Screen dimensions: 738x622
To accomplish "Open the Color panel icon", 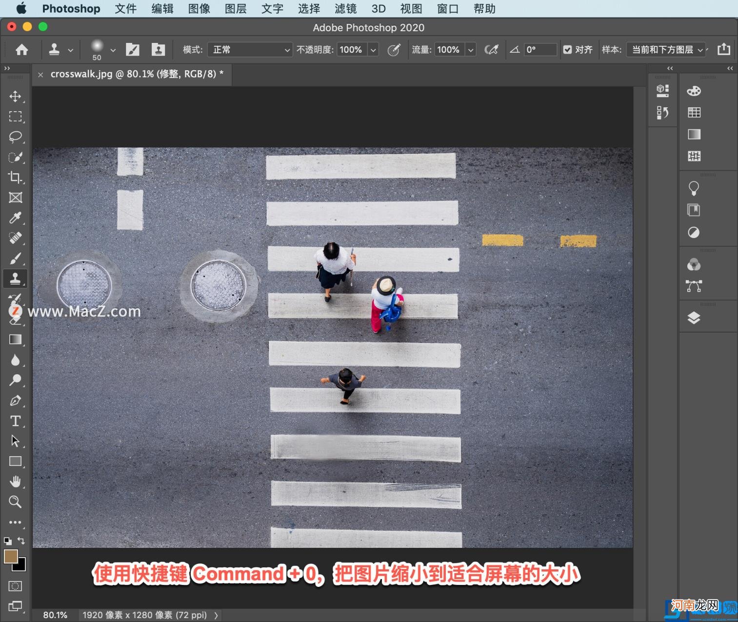I will pos(694,91).
